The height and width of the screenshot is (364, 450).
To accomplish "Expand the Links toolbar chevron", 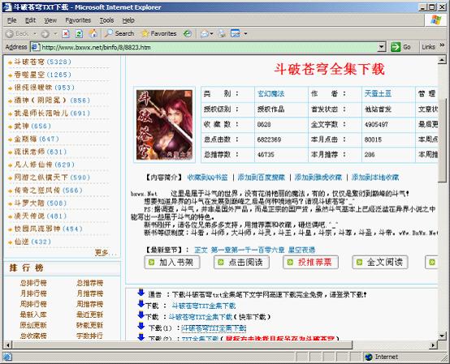I will coord(442,45).
